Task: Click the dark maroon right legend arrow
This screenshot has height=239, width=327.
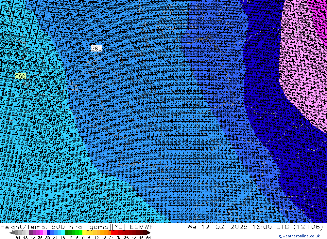Action: click(149, 233)
